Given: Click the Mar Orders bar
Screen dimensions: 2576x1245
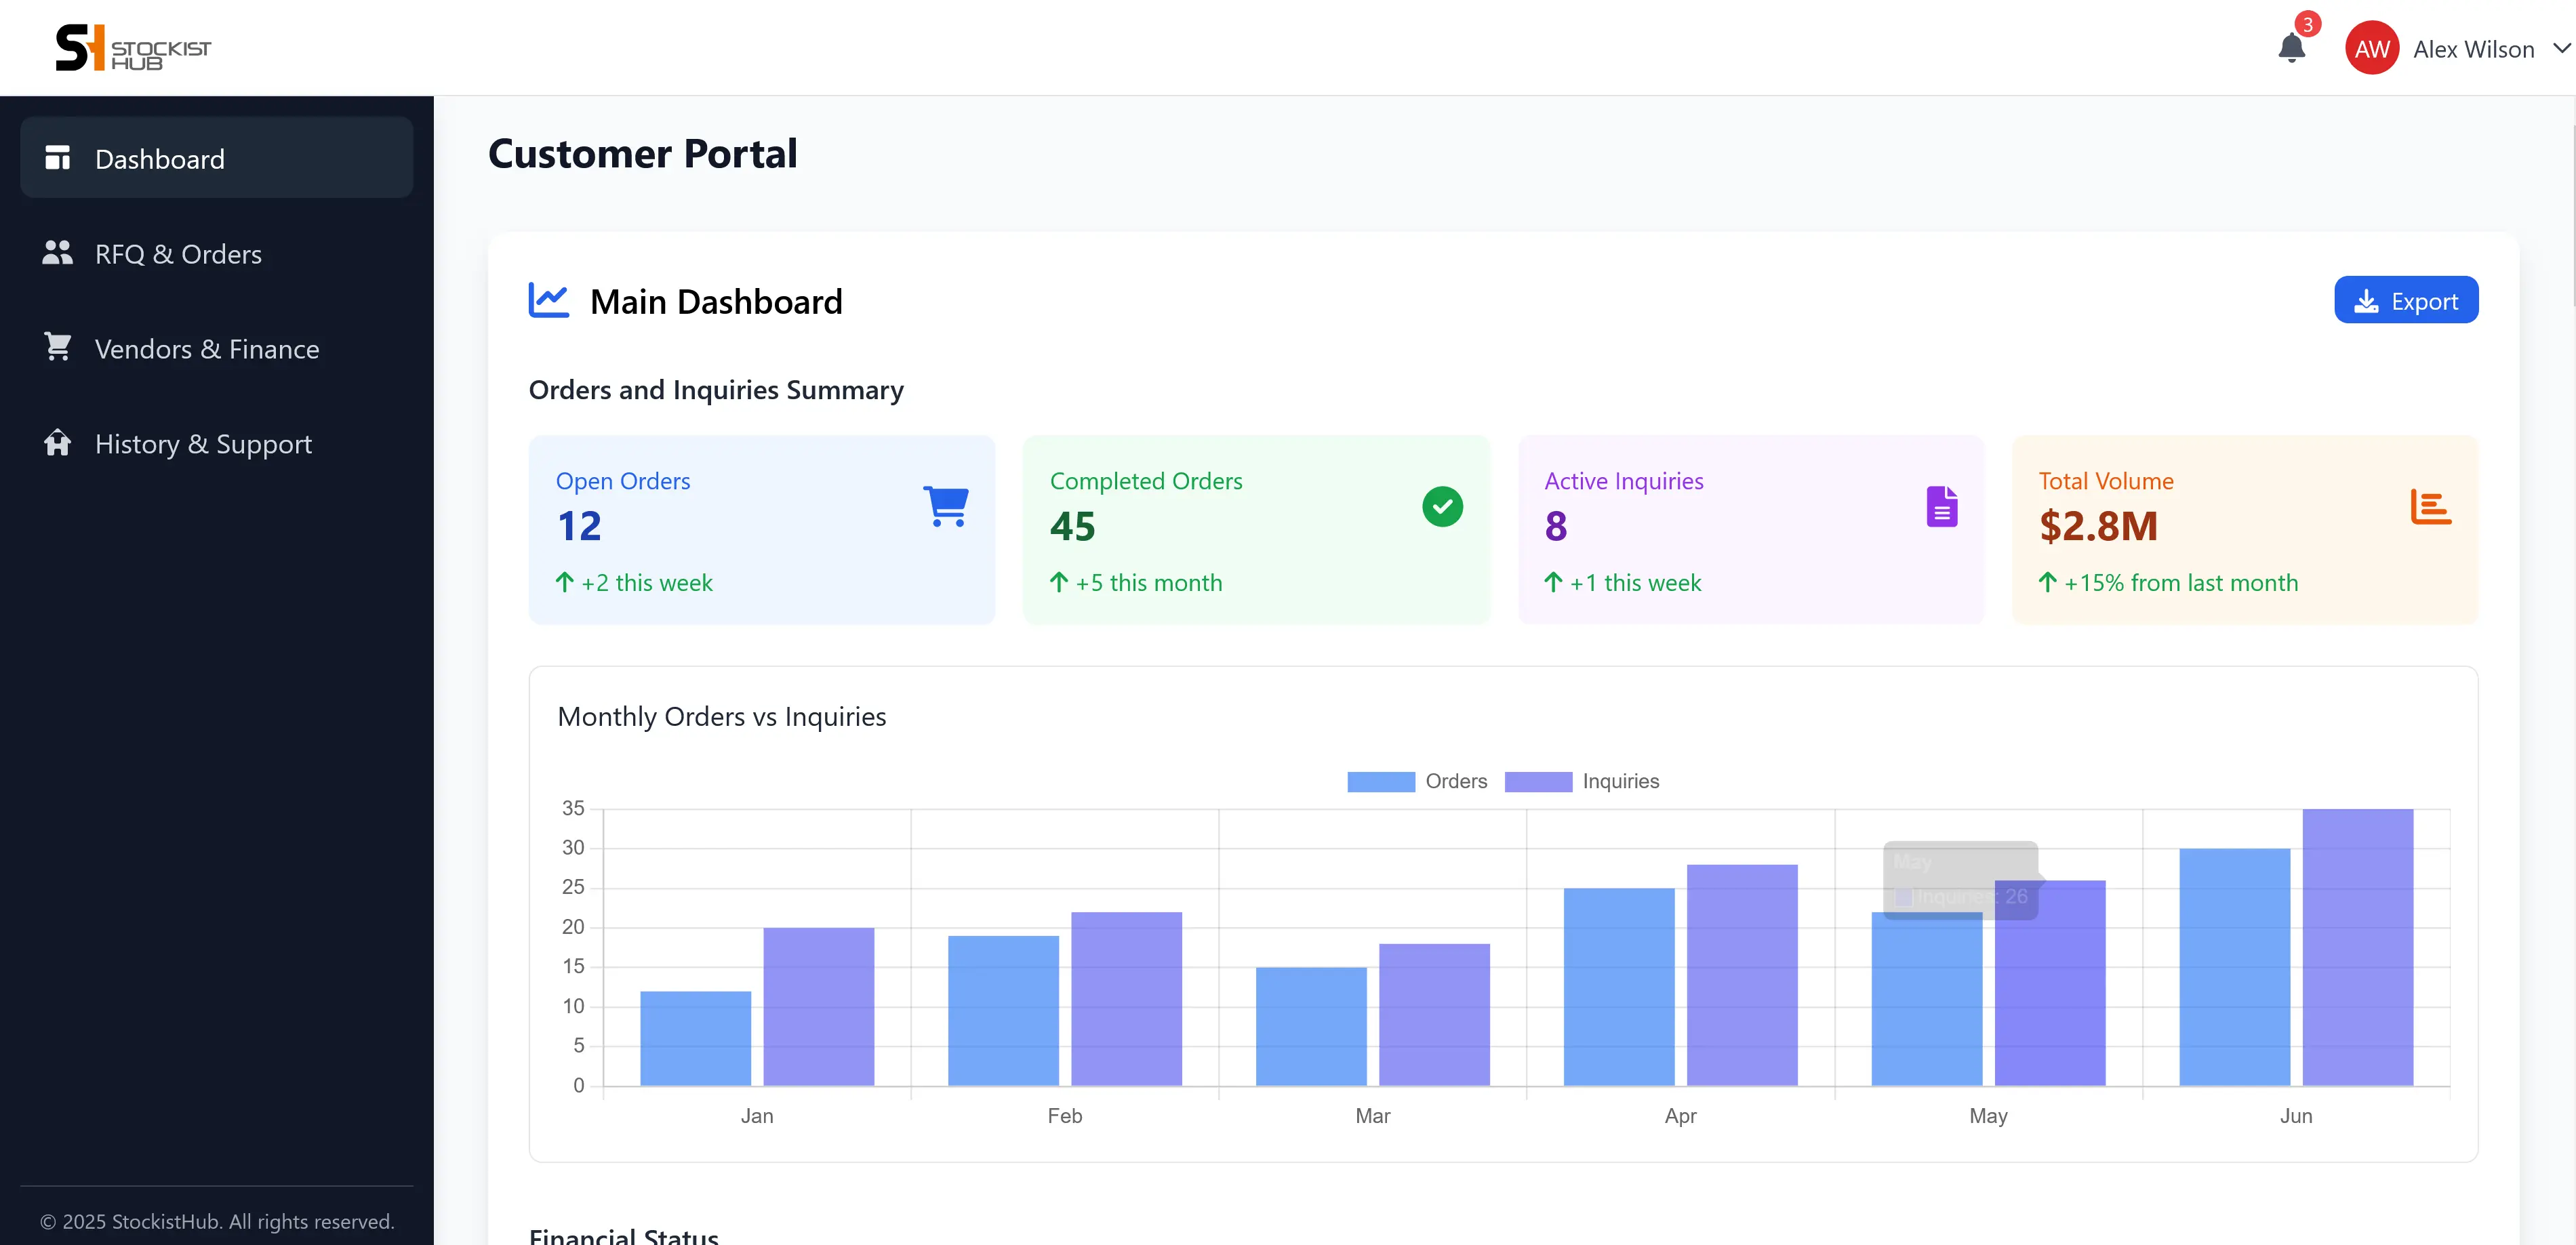Looking at the screenshot, I should tap(1311, 1026).
